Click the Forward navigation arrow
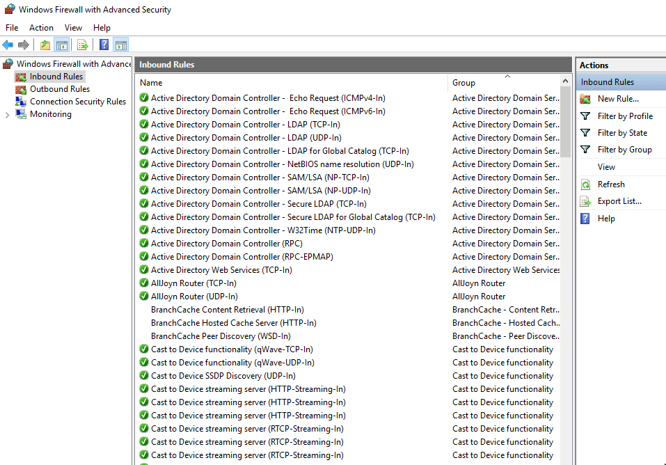 click(x=23, y=45)
